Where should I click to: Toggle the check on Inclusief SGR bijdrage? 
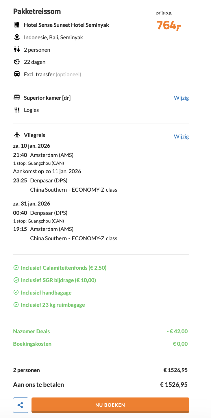pos(16,280)
